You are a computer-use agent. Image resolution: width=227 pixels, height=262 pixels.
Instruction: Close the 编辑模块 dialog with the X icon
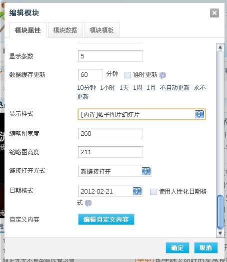pos(214,13)
